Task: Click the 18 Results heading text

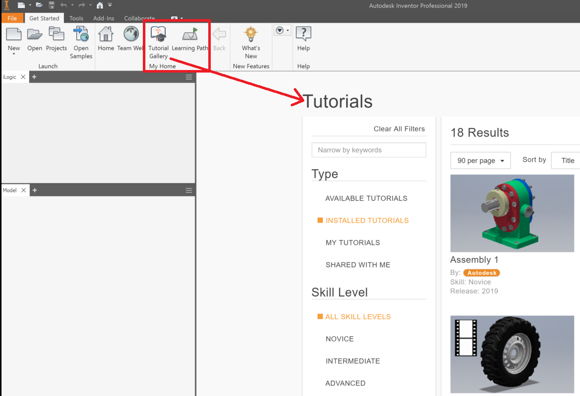Action: pos(480,133)
